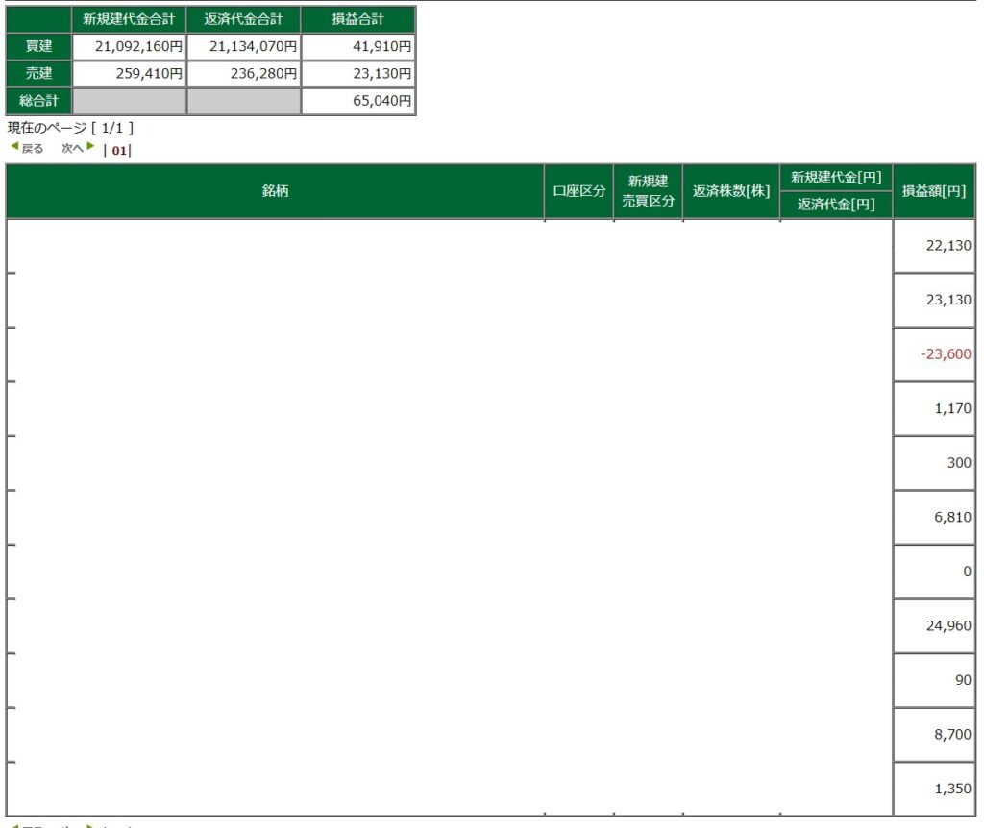Select the 新規建売買区分 column header
Viewport: 984px width, 828px height.
tap(648, 191)
